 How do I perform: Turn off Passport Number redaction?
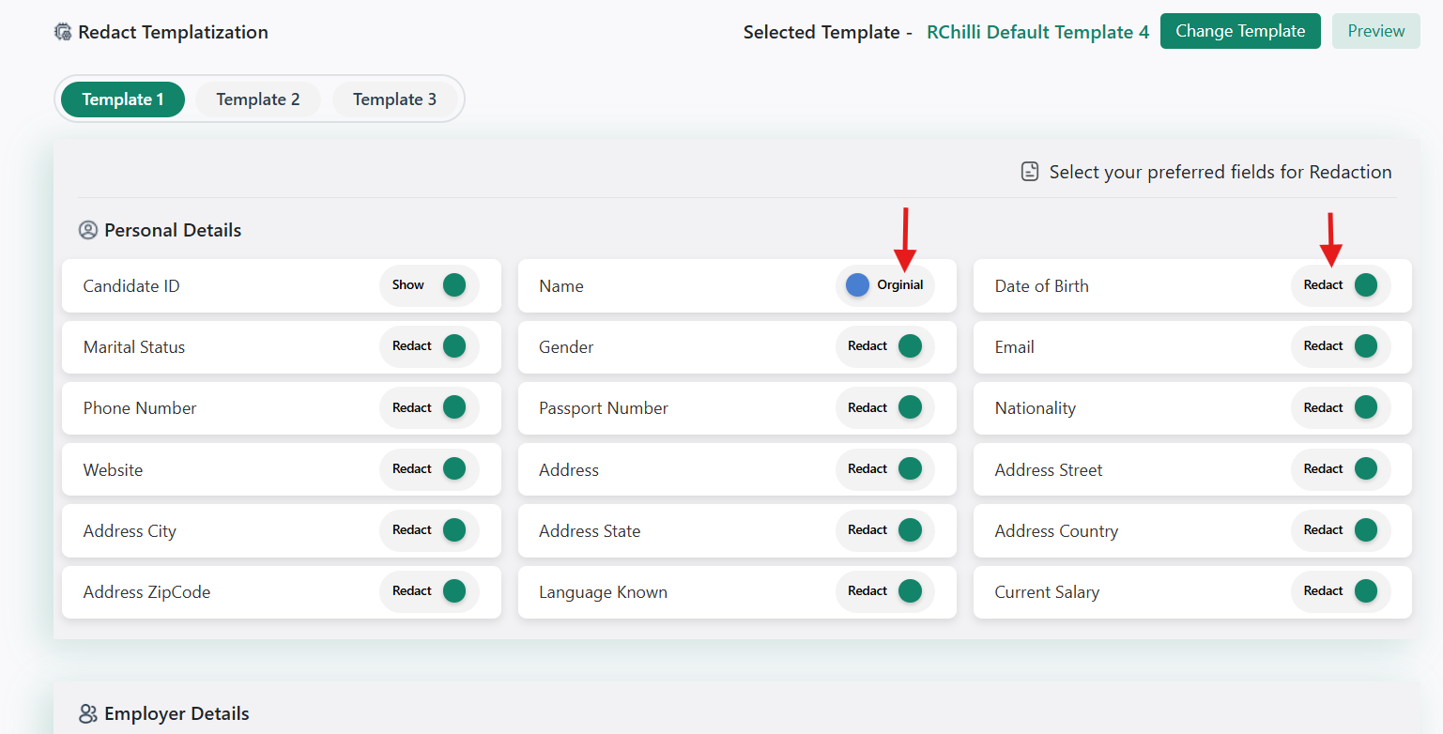point(884,407)
